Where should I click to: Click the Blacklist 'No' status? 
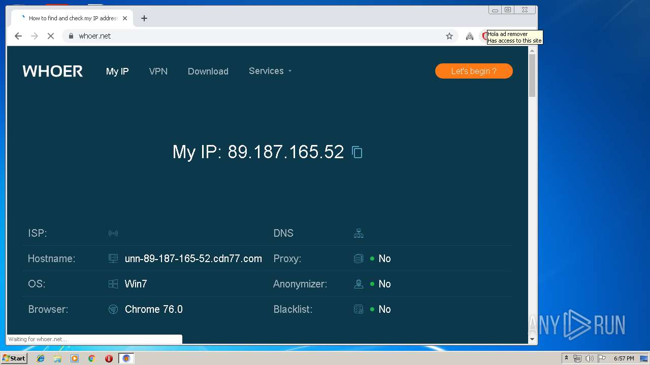(384, 309)
